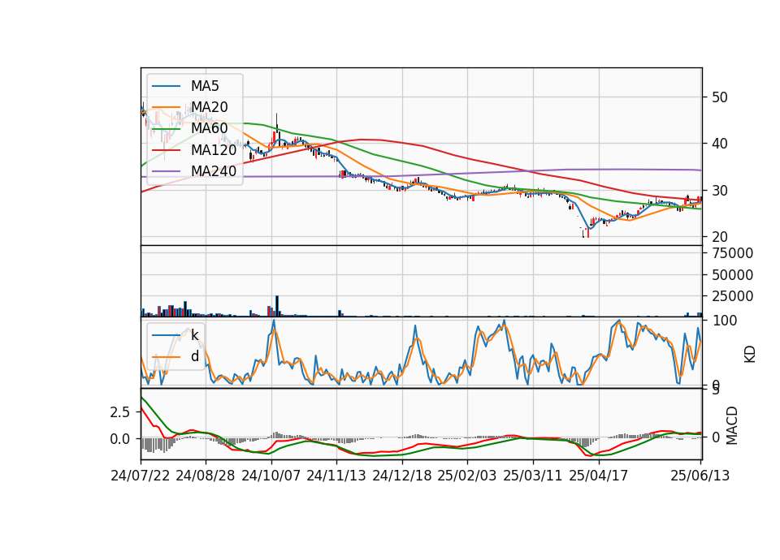This screenshot has width=780, height=560.
Task: Select the 24/12/18 date tick label
Action: [402, 476]
